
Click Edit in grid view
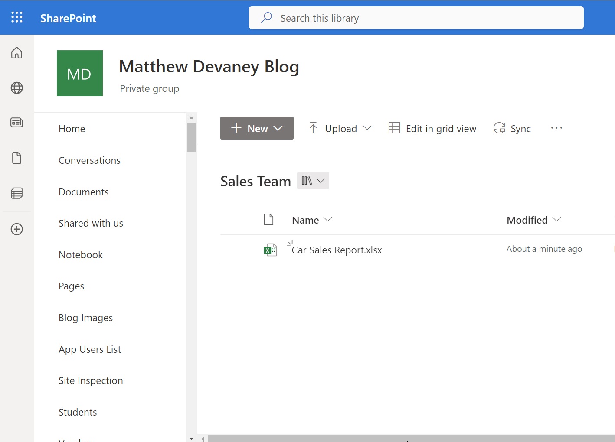[432, 129]
